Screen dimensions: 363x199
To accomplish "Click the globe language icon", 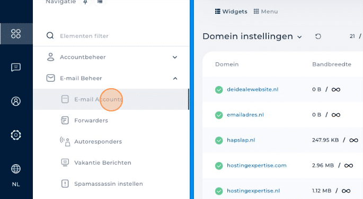I will 16,169.
